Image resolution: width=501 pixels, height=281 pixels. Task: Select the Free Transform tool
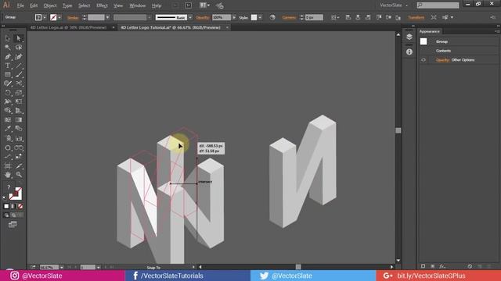coord(19,101)
